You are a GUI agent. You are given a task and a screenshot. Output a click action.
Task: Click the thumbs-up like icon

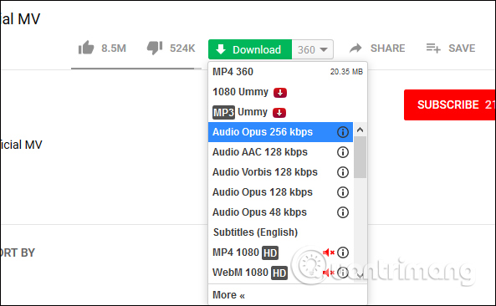(86, 48)
